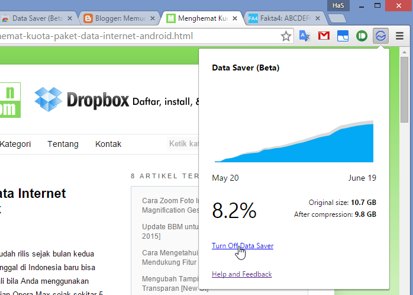
Task: Click the scrollbar up arrow
Action: (404, 52)
